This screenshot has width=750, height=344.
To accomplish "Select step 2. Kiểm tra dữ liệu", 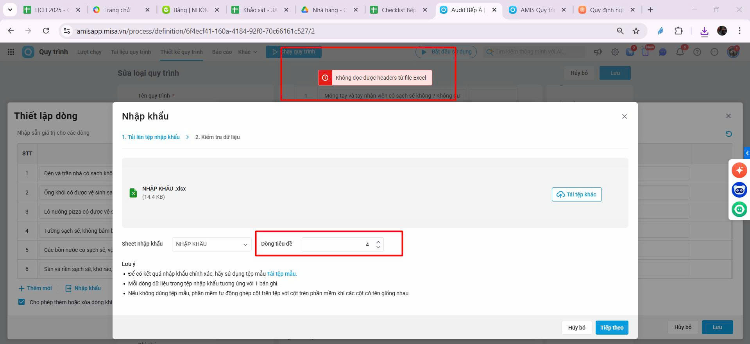I will (x=218, y=137).
